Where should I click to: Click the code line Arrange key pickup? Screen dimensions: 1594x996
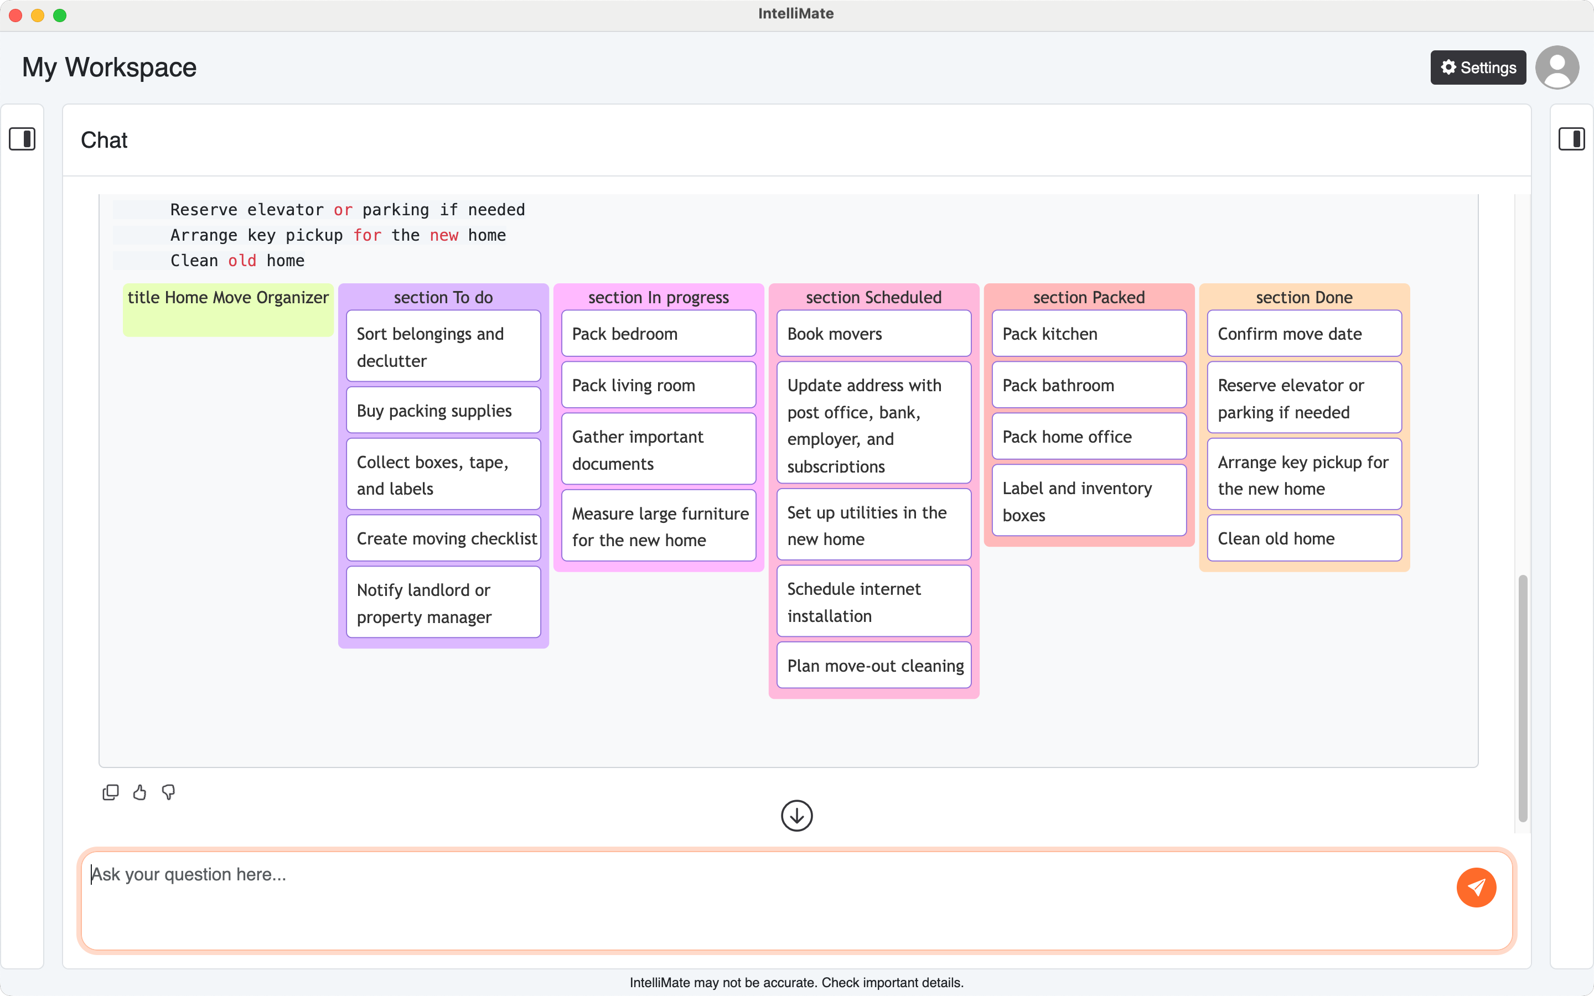point(338,235)
